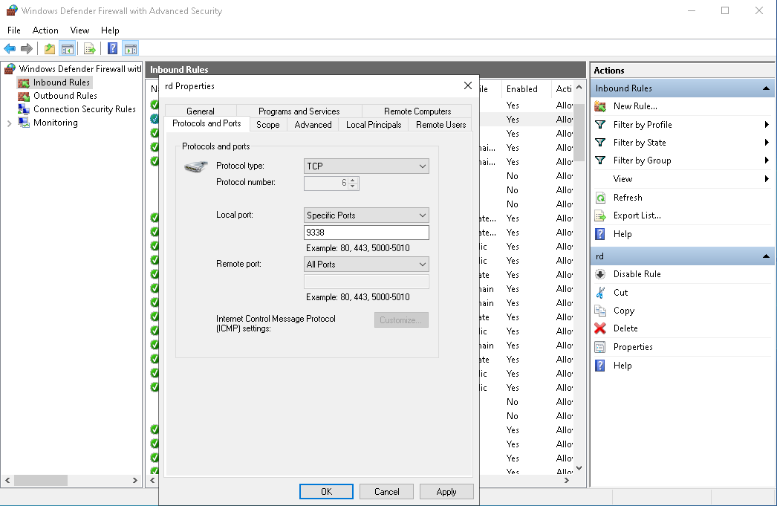Toggle the Show/Hide Console Tree icon
The image size is (777, 506).
pos(68,48)
